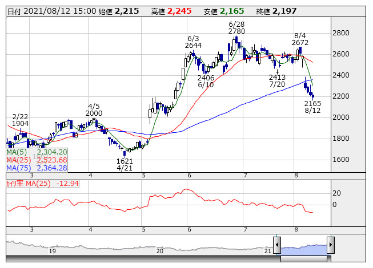Click the right range handle arrow
Screen dimensions: 373x268
tap(331, 245)
